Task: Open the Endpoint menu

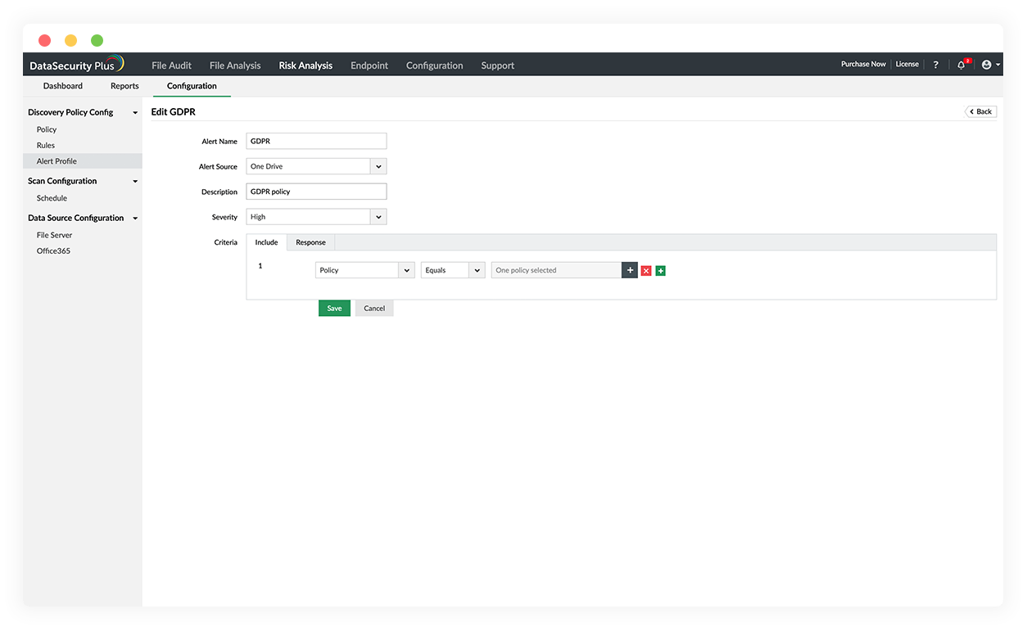Action: coord(369,65)
